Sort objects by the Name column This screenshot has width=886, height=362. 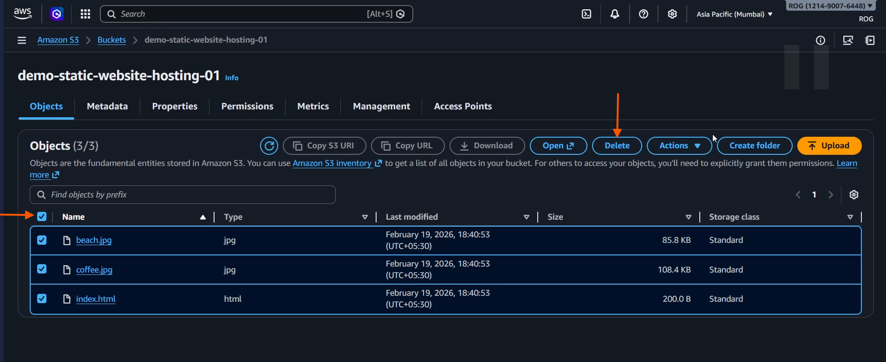[73, 217]
